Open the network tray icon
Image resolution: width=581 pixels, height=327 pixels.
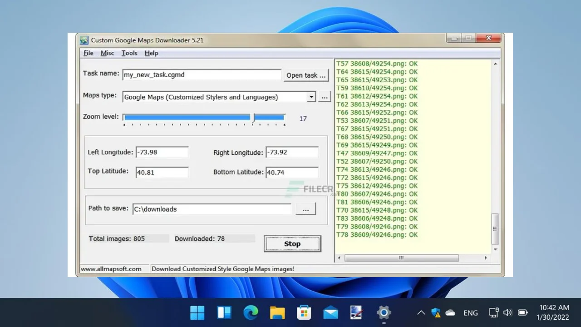tap(493, 312)
